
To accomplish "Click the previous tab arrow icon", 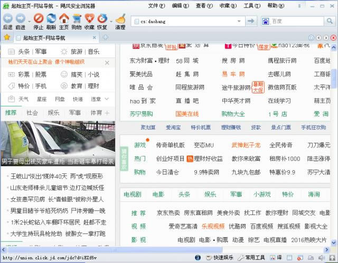I will point(318,38).
